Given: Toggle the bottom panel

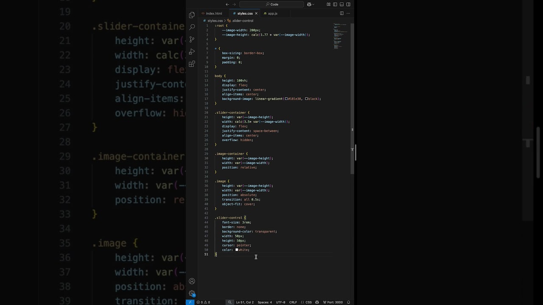Looking at the screenshot, I should [341, 4].
